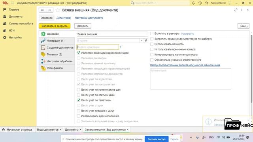Viewport: 253px width, 142px height.
Task: Go back with the left arrow
Action: [42, 10]
